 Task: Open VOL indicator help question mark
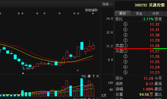(x=94, y=76)
